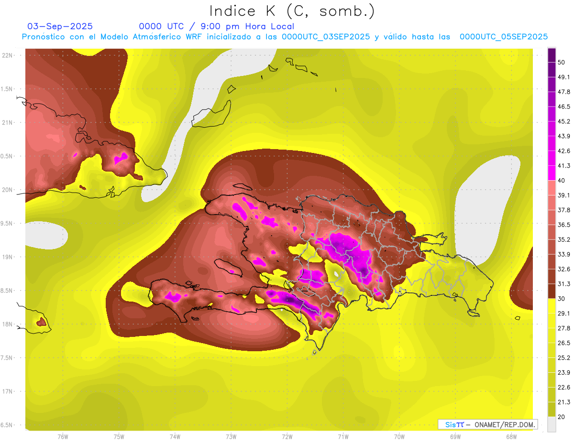Click the olive swatch between 20 and 21.3

[552, 410]
